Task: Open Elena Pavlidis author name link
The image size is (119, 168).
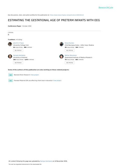Action: coord(69,43)
